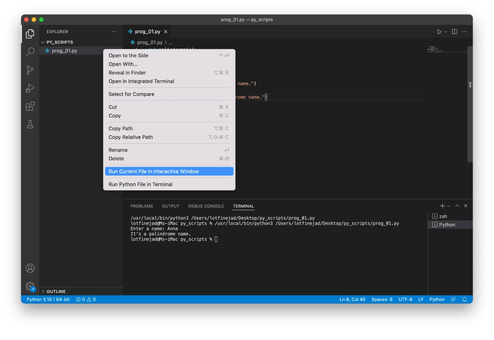Open the Source Control view
Screen dimensions: 494x340
tap(30, 70)
